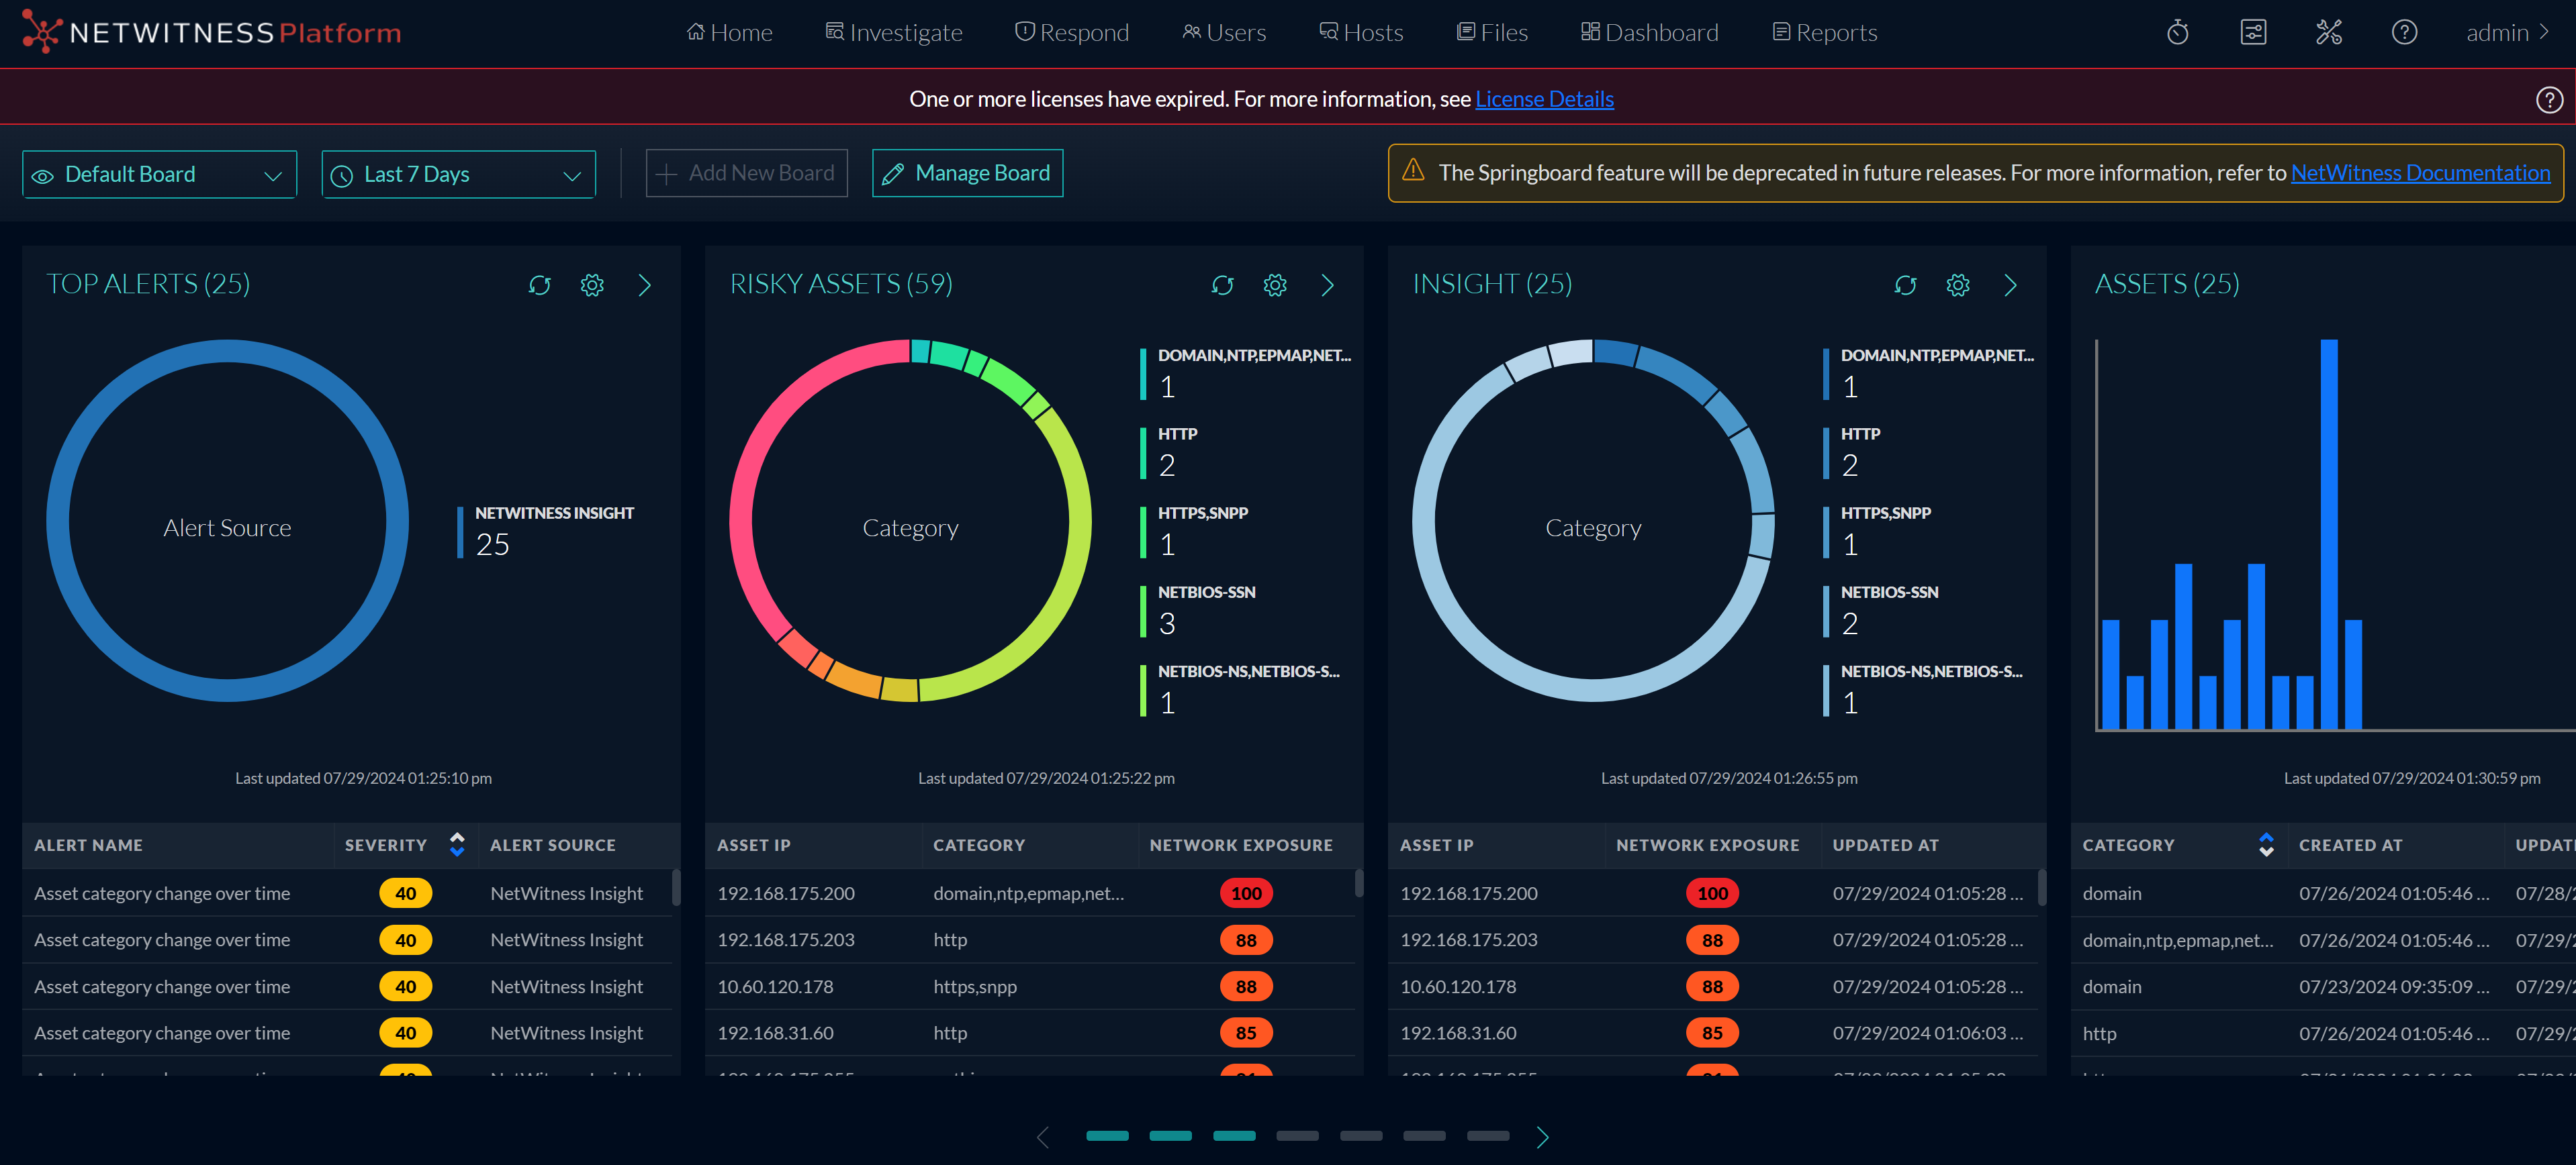Click exposure score 85 in Risky Assets
Viewport: 2576px width, 1165px height.
(1245, 1032)
